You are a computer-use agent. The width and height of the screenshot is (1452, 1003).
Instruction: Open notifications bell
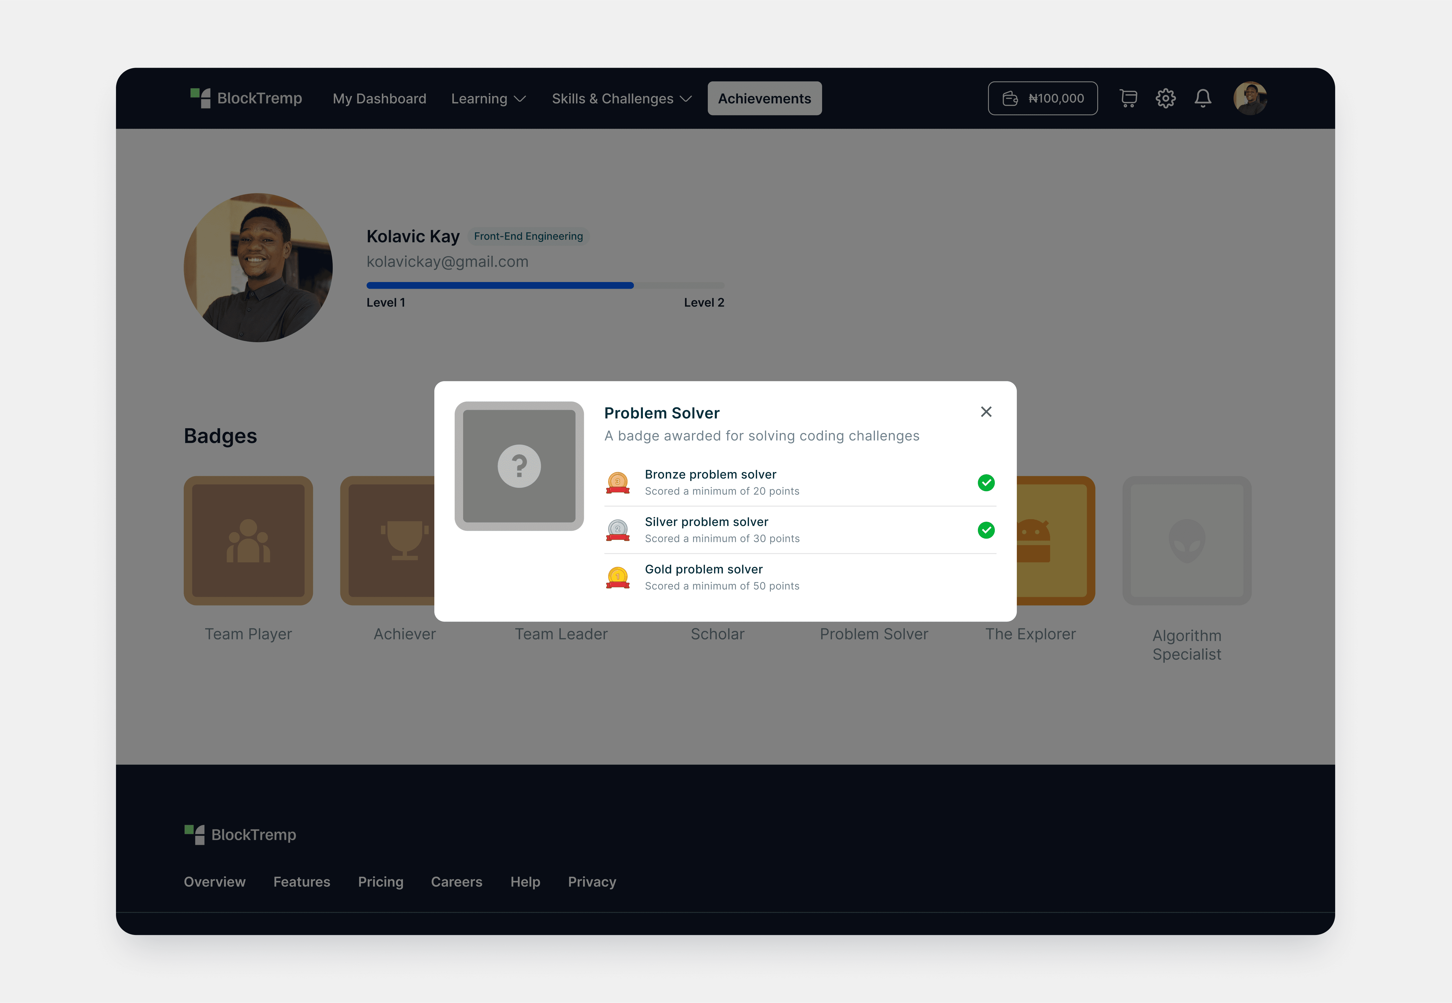[1203, 98]
